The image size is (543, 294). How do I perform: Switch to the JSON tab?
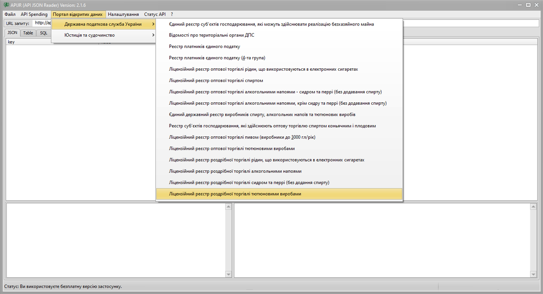(x=12, y=33)
